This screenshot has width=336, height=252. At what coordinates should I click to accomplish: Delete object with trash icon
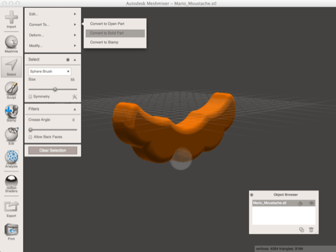(x=311, y=230)
